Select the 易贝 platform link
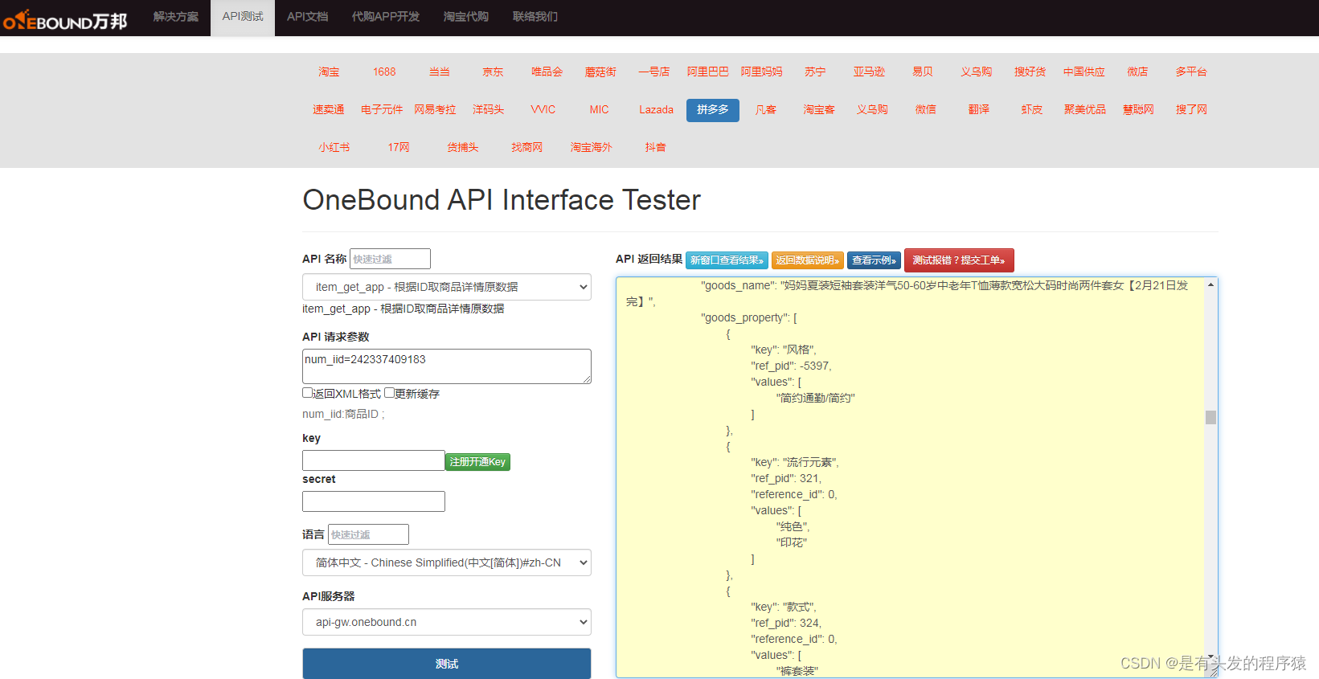This screenshot has width=1319, height=679. (923, 72)
